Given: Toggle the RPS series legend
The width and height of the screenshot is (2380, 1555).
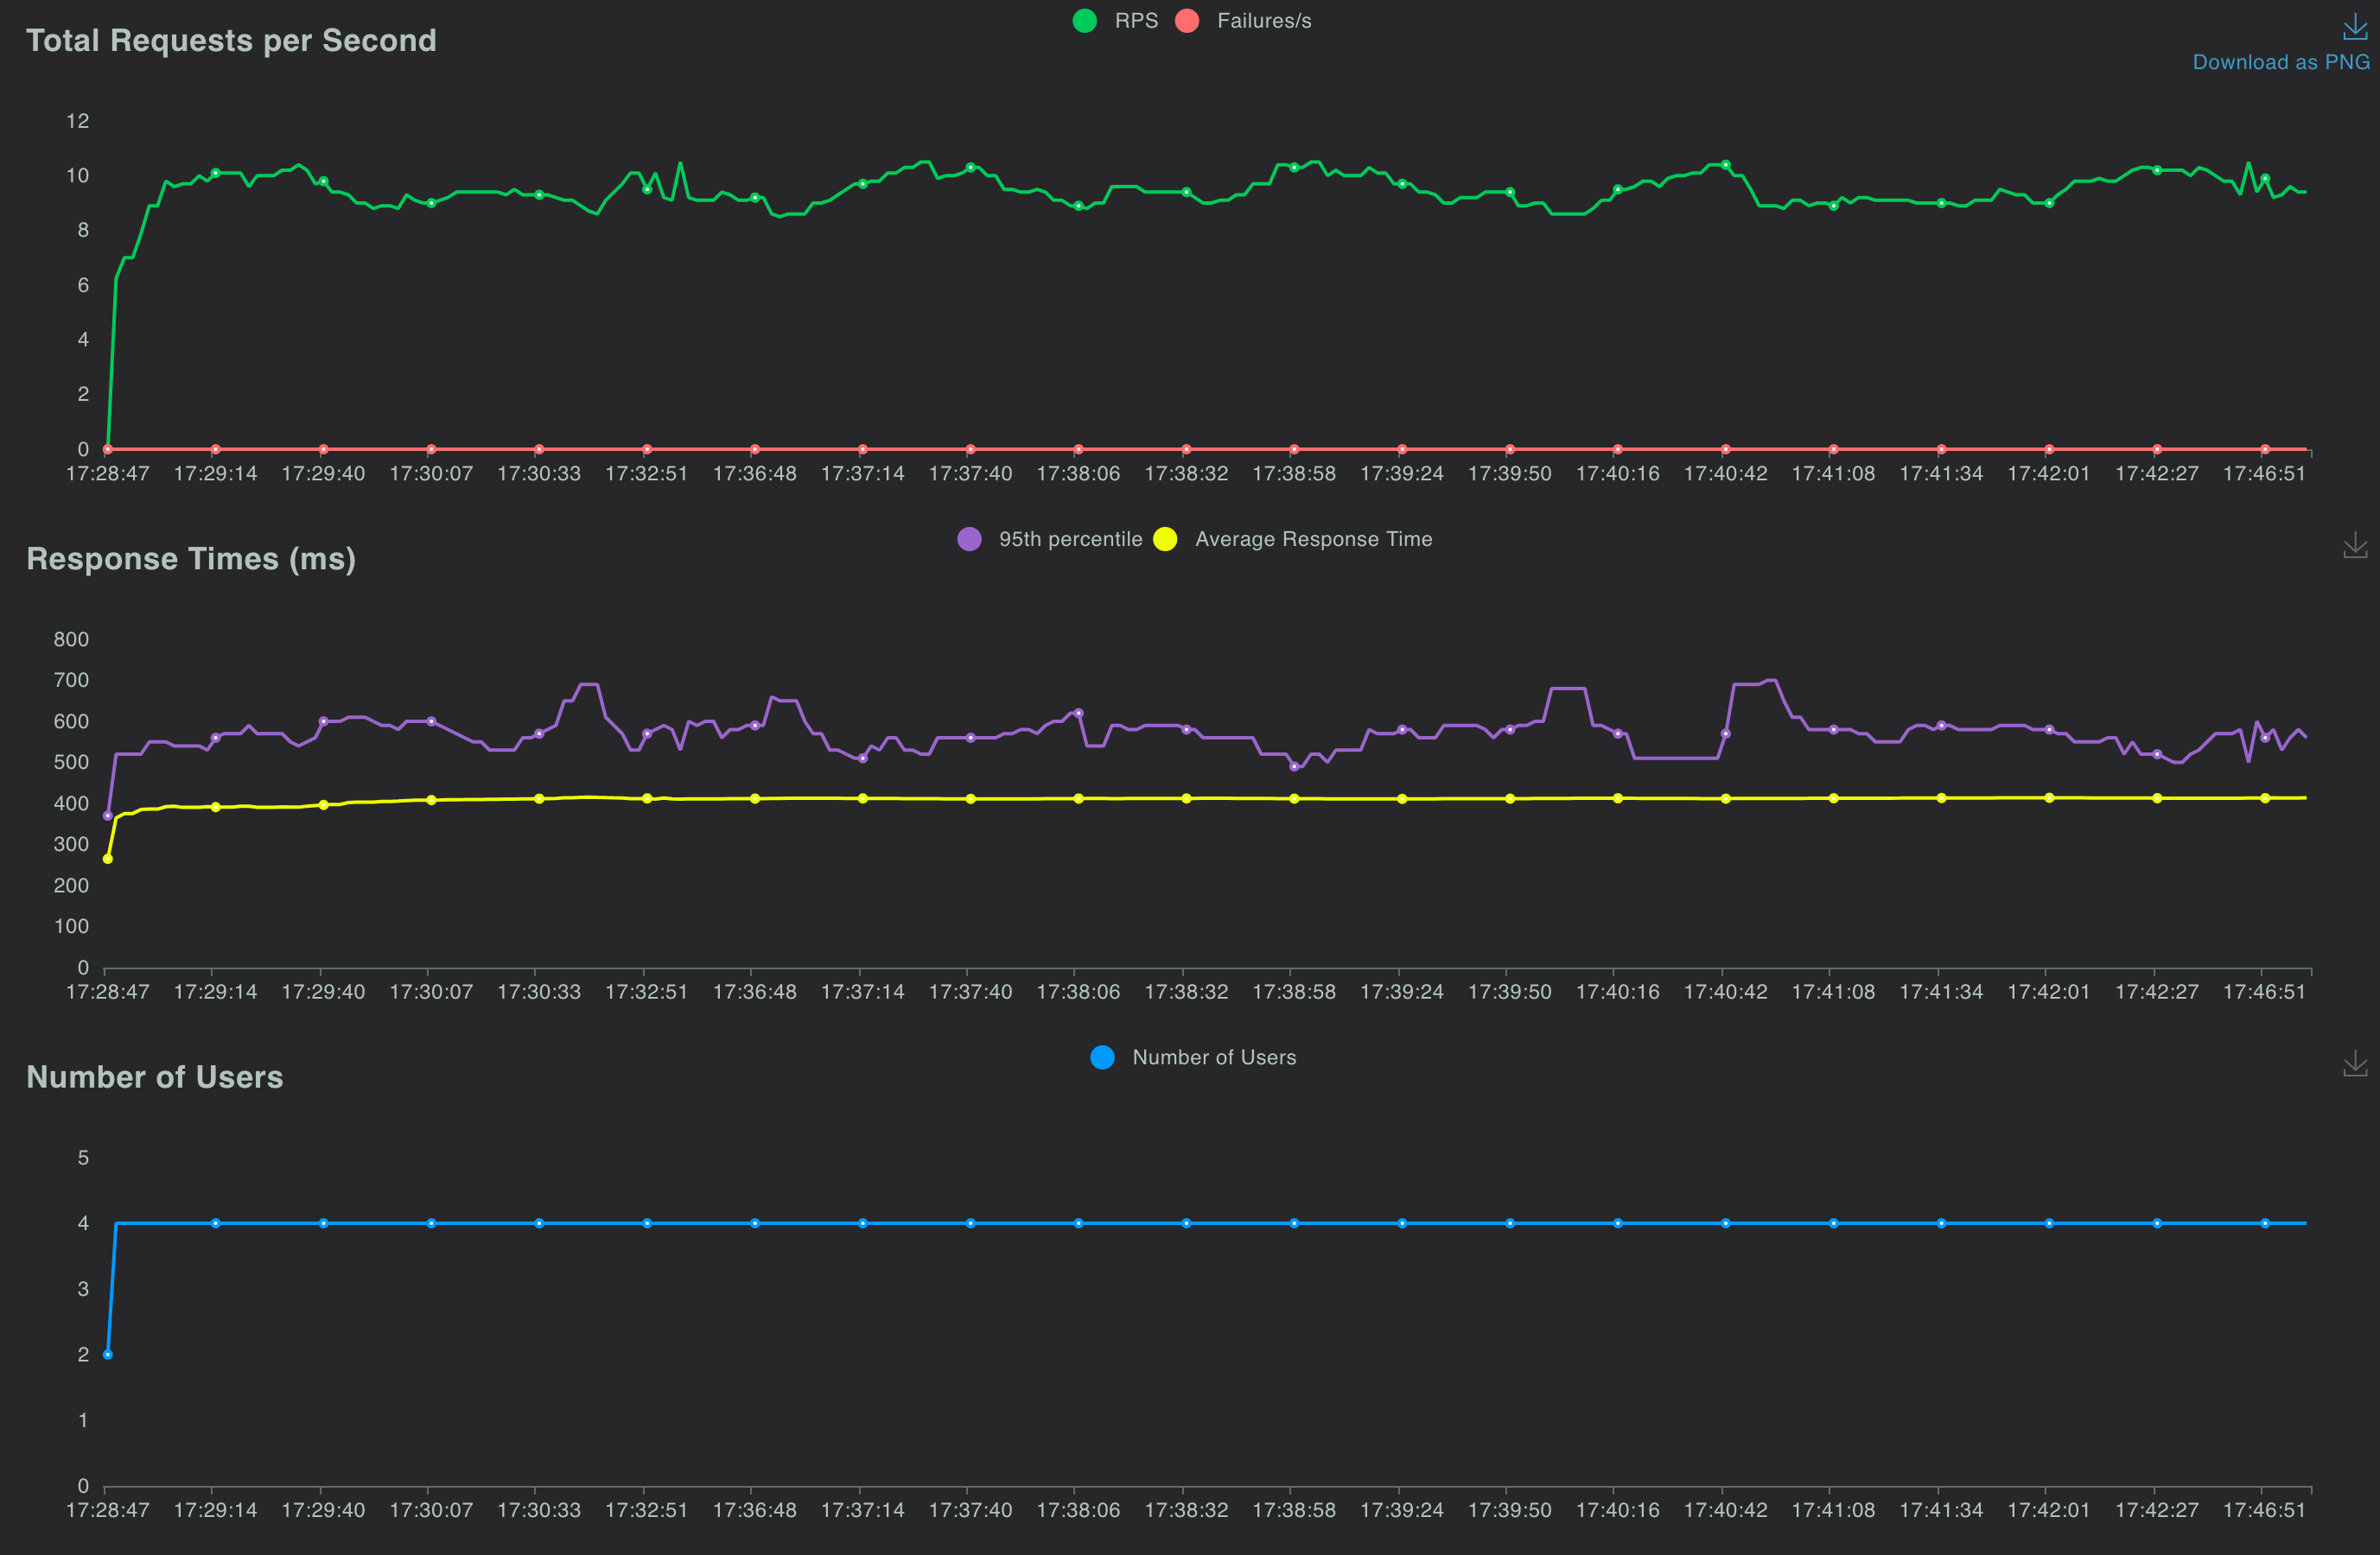Looking at the screenshot, I should (x=1136, y=21).
